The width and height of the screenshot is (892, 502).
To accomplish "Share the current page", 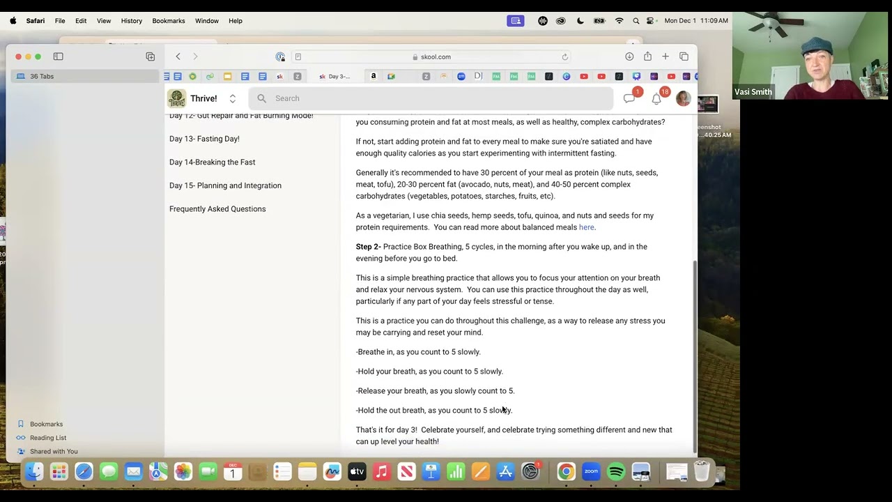I will click(x=647, y=56).
